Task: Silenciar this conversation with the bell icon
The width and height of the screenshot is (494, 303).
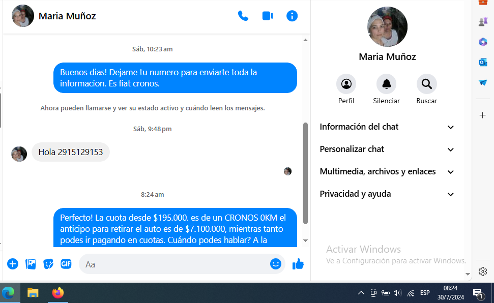Action: point(386,84)
